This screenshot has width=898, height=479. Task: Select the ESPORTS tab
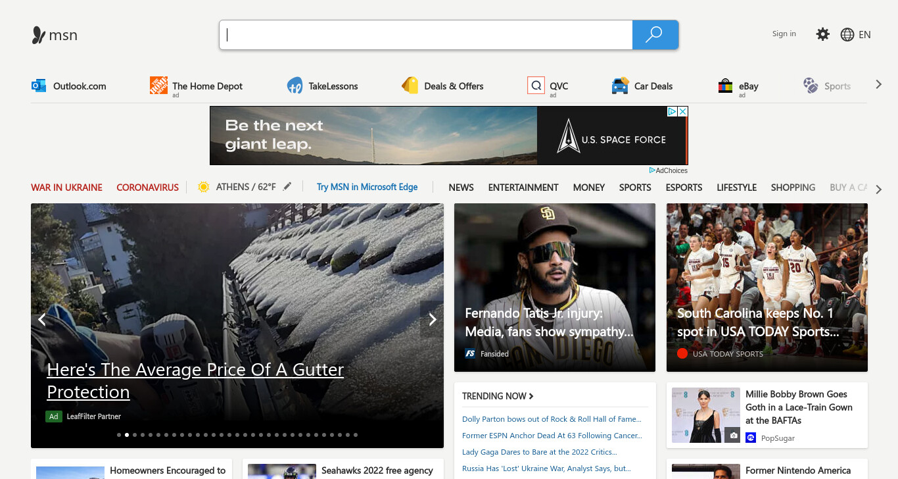click(684, 188)
